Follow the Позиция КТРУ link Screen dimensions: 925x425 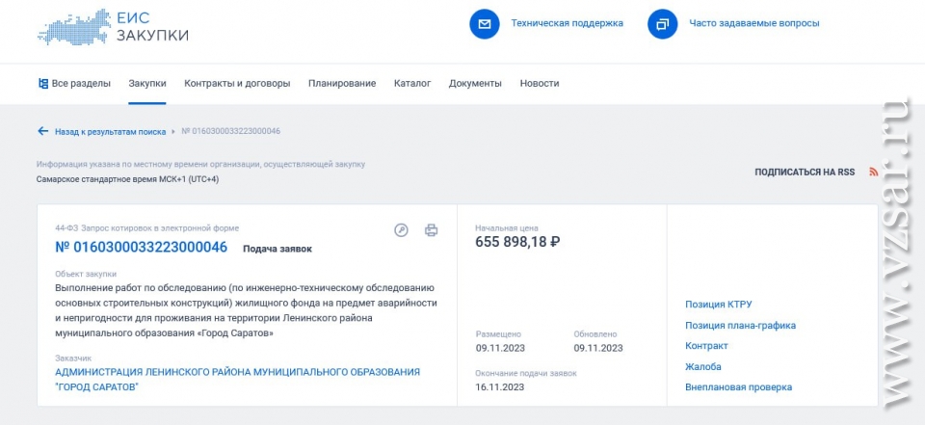(719, 305)
